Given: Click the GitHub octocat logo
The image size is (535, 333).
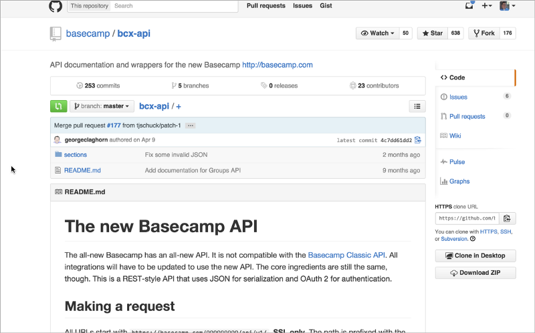Looking at the screenshot, I should pos(56,6).
